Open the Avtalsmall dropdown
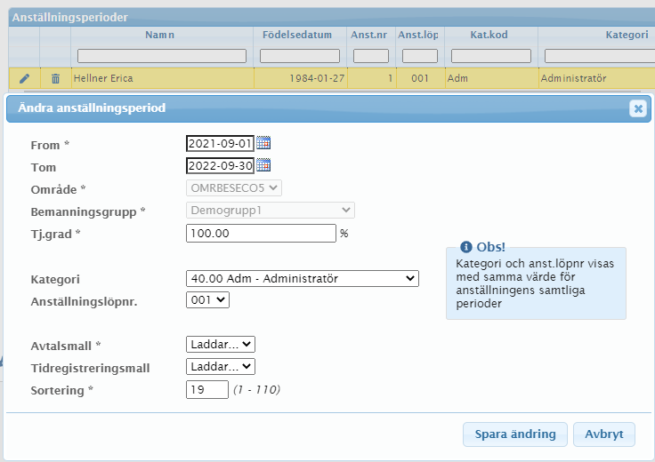 220,344
